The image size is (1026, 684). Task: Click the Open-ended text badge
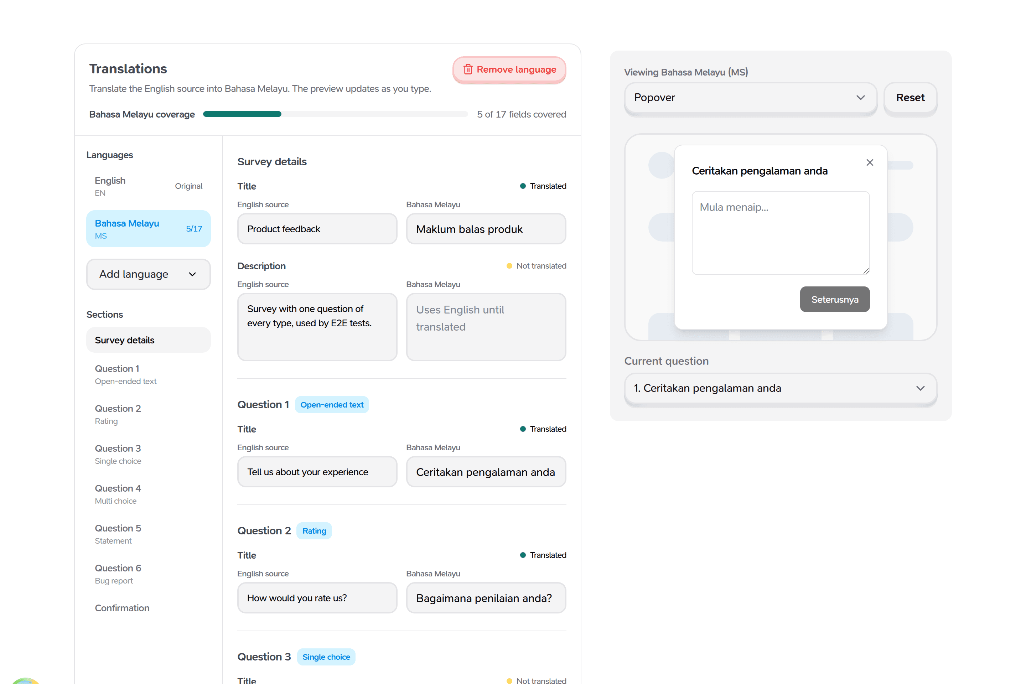332,405
